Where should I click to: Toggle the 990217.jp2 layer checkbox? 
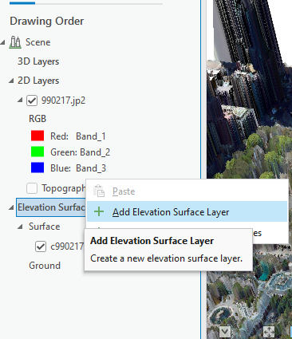click(x=32, y=101)
